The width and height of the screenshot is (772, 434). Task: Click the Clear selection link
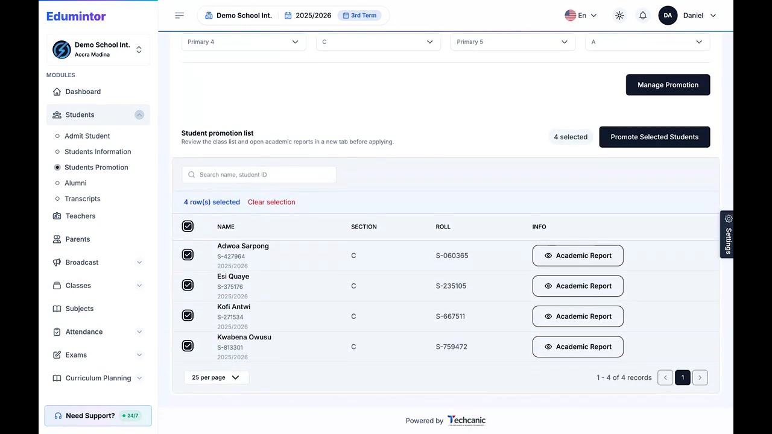pos(271,202)
